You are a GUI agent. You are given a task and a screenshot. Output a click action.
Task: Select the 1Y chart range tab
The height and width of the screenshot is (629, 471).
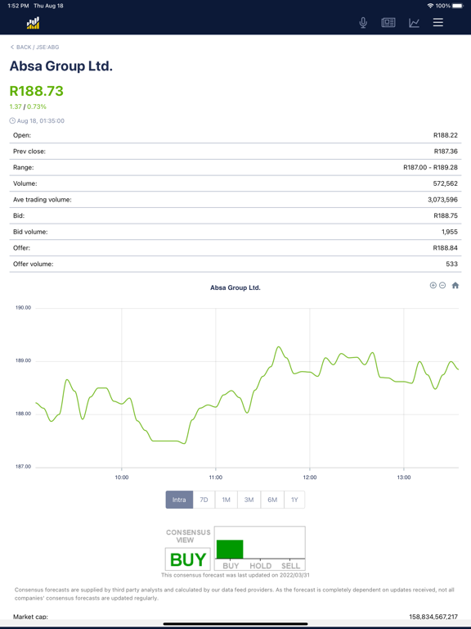(294, 500)
